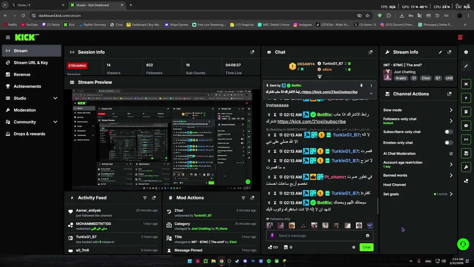474x267 pixels.
Task: Click the chill stream tag
Action: coord(449,78)
